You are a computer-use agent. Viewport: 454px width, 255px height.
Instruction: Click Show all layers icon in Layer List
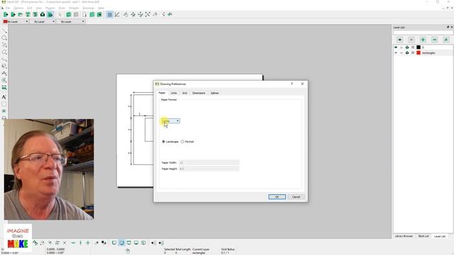[400, 40]
